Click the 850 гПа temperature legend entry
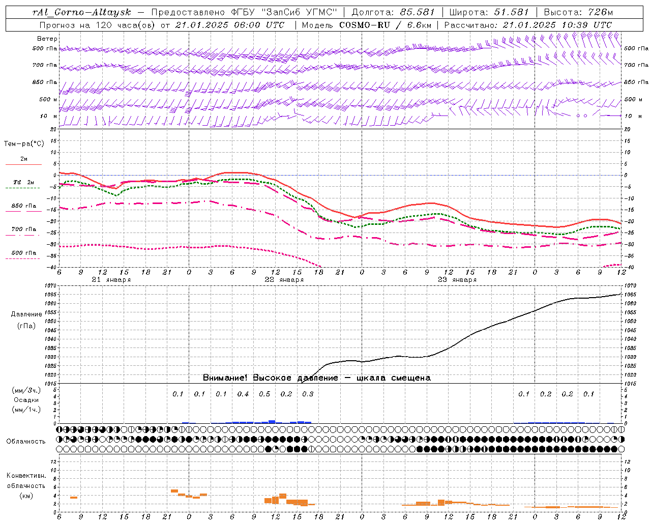 (23, 206)
